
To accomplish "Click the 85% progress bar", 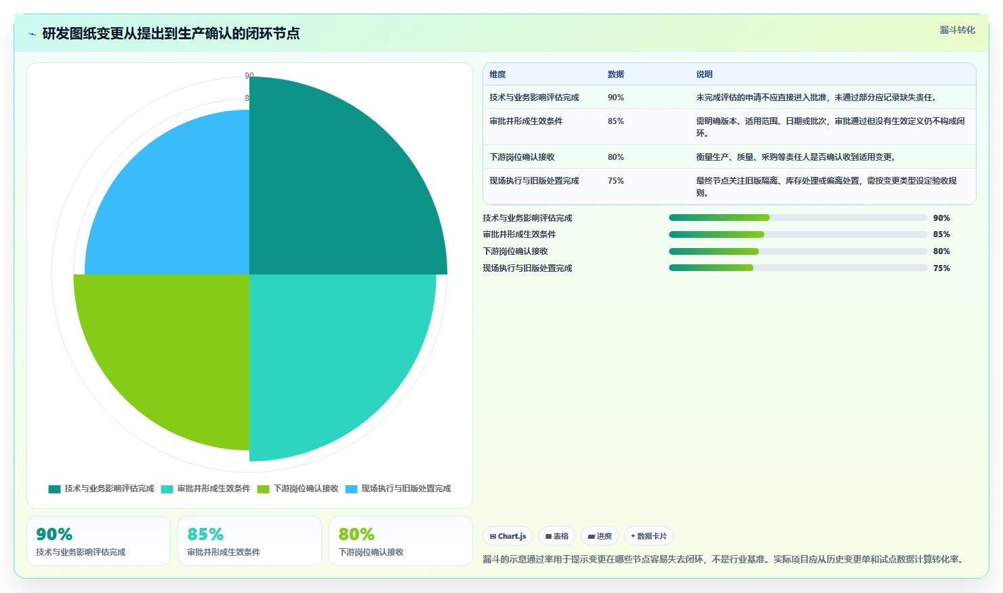I will pos(798,234).
